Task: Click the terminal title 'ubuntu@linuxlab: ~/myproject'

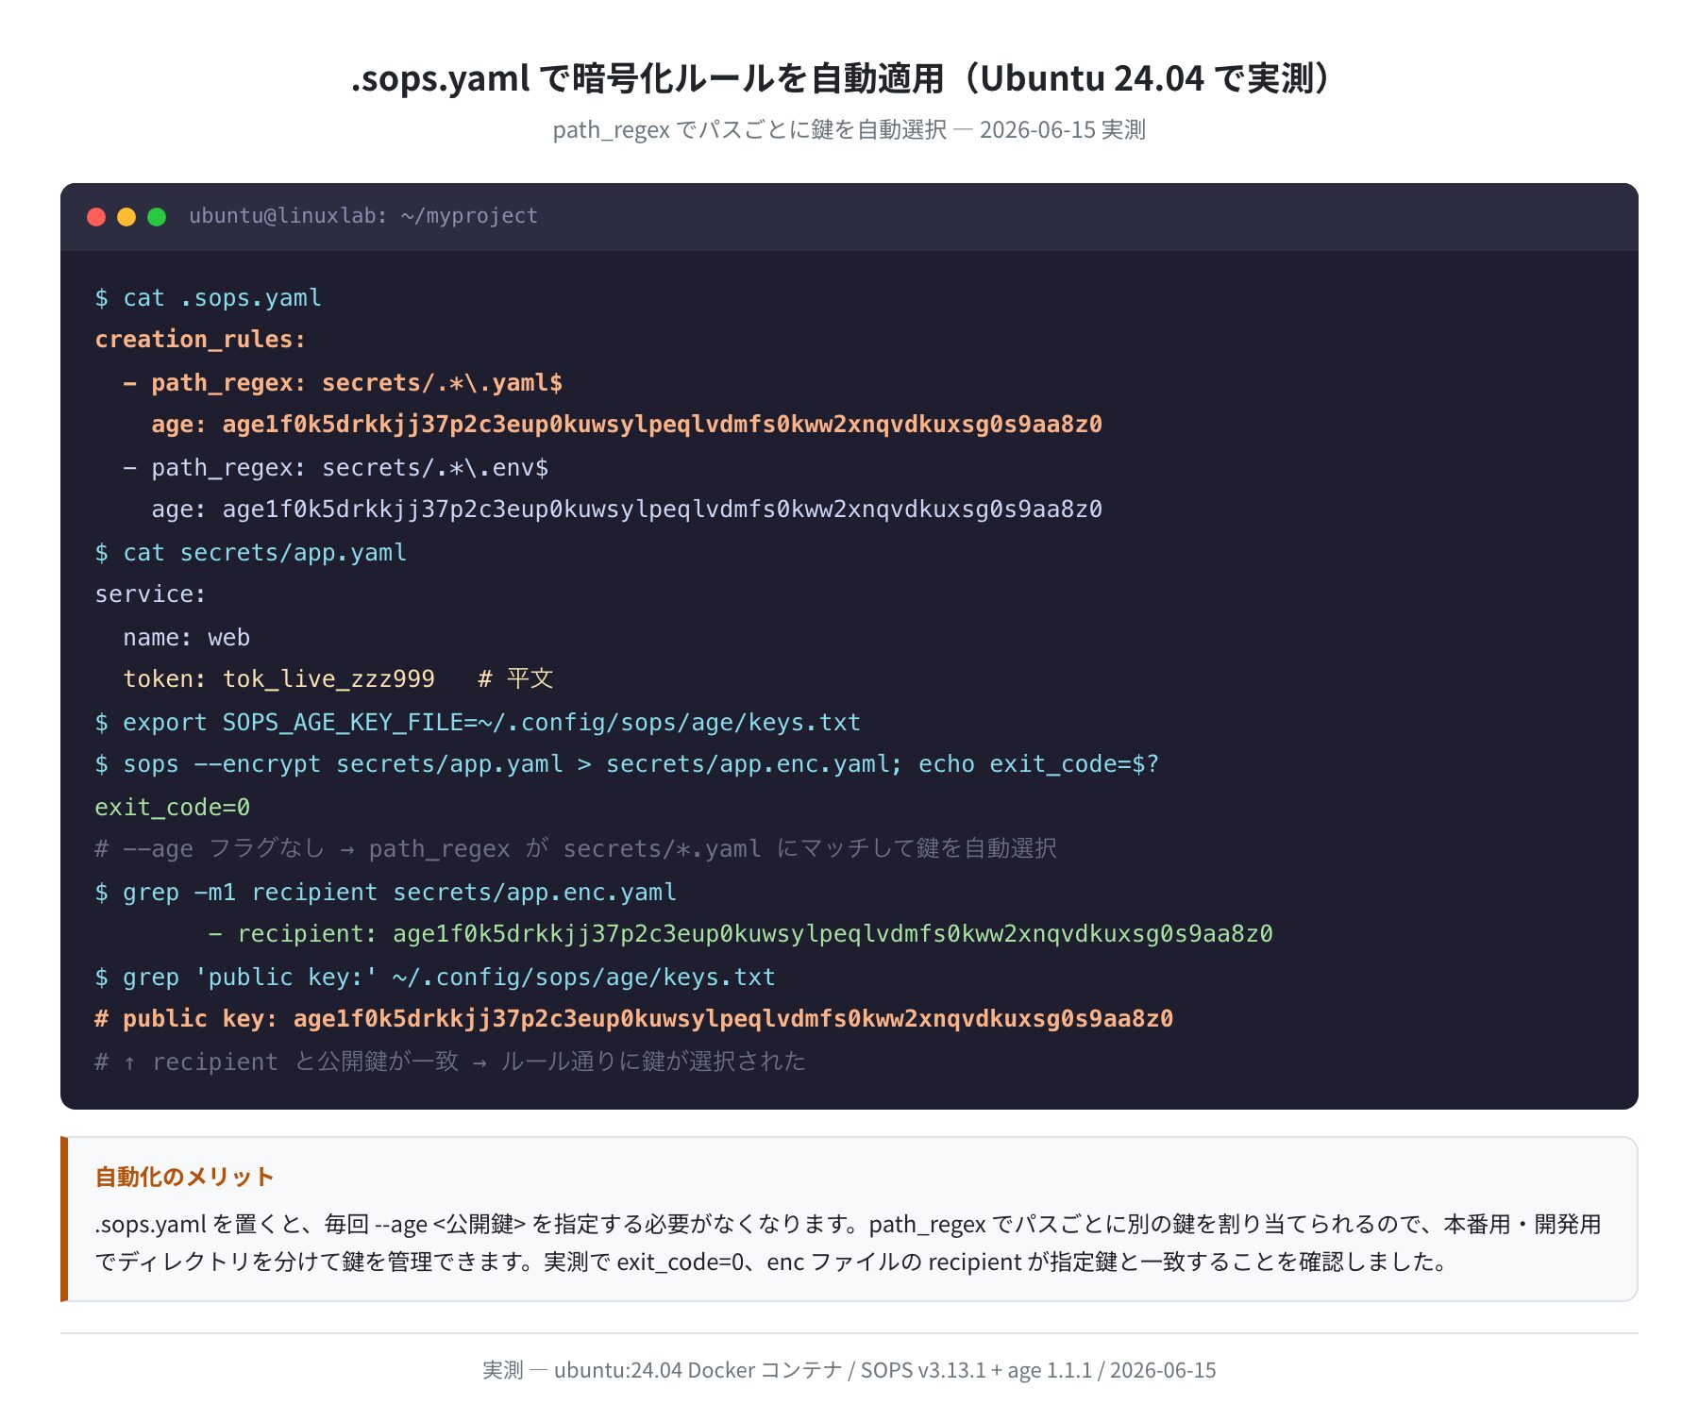Action: 363,216
